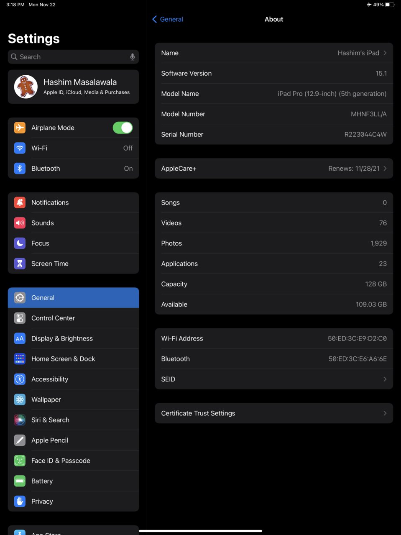
Task: Open Screen Time settings
Action: [73, 264]
